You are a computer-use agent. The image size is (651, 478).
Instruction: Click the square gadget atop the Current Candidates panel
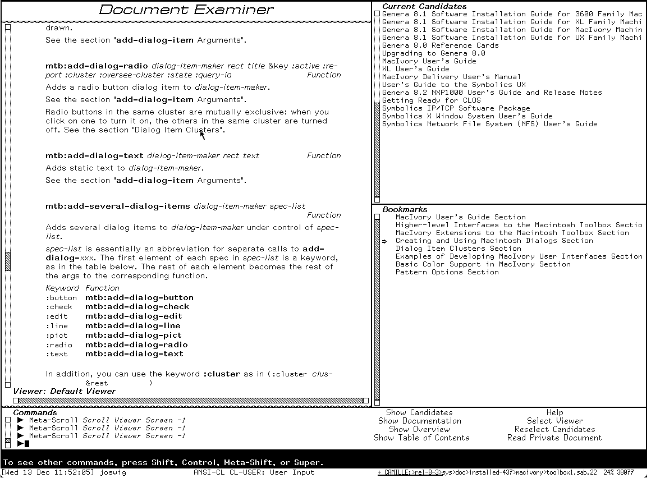pyautogui.click(x=376, y=12)
